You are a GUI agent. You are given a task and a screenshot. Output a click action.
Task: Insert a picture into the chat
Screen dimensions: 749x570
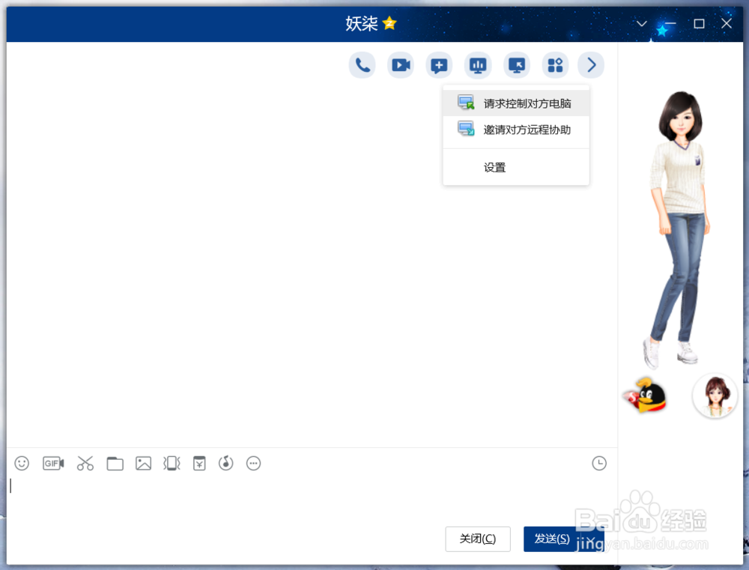coord(143,464)
